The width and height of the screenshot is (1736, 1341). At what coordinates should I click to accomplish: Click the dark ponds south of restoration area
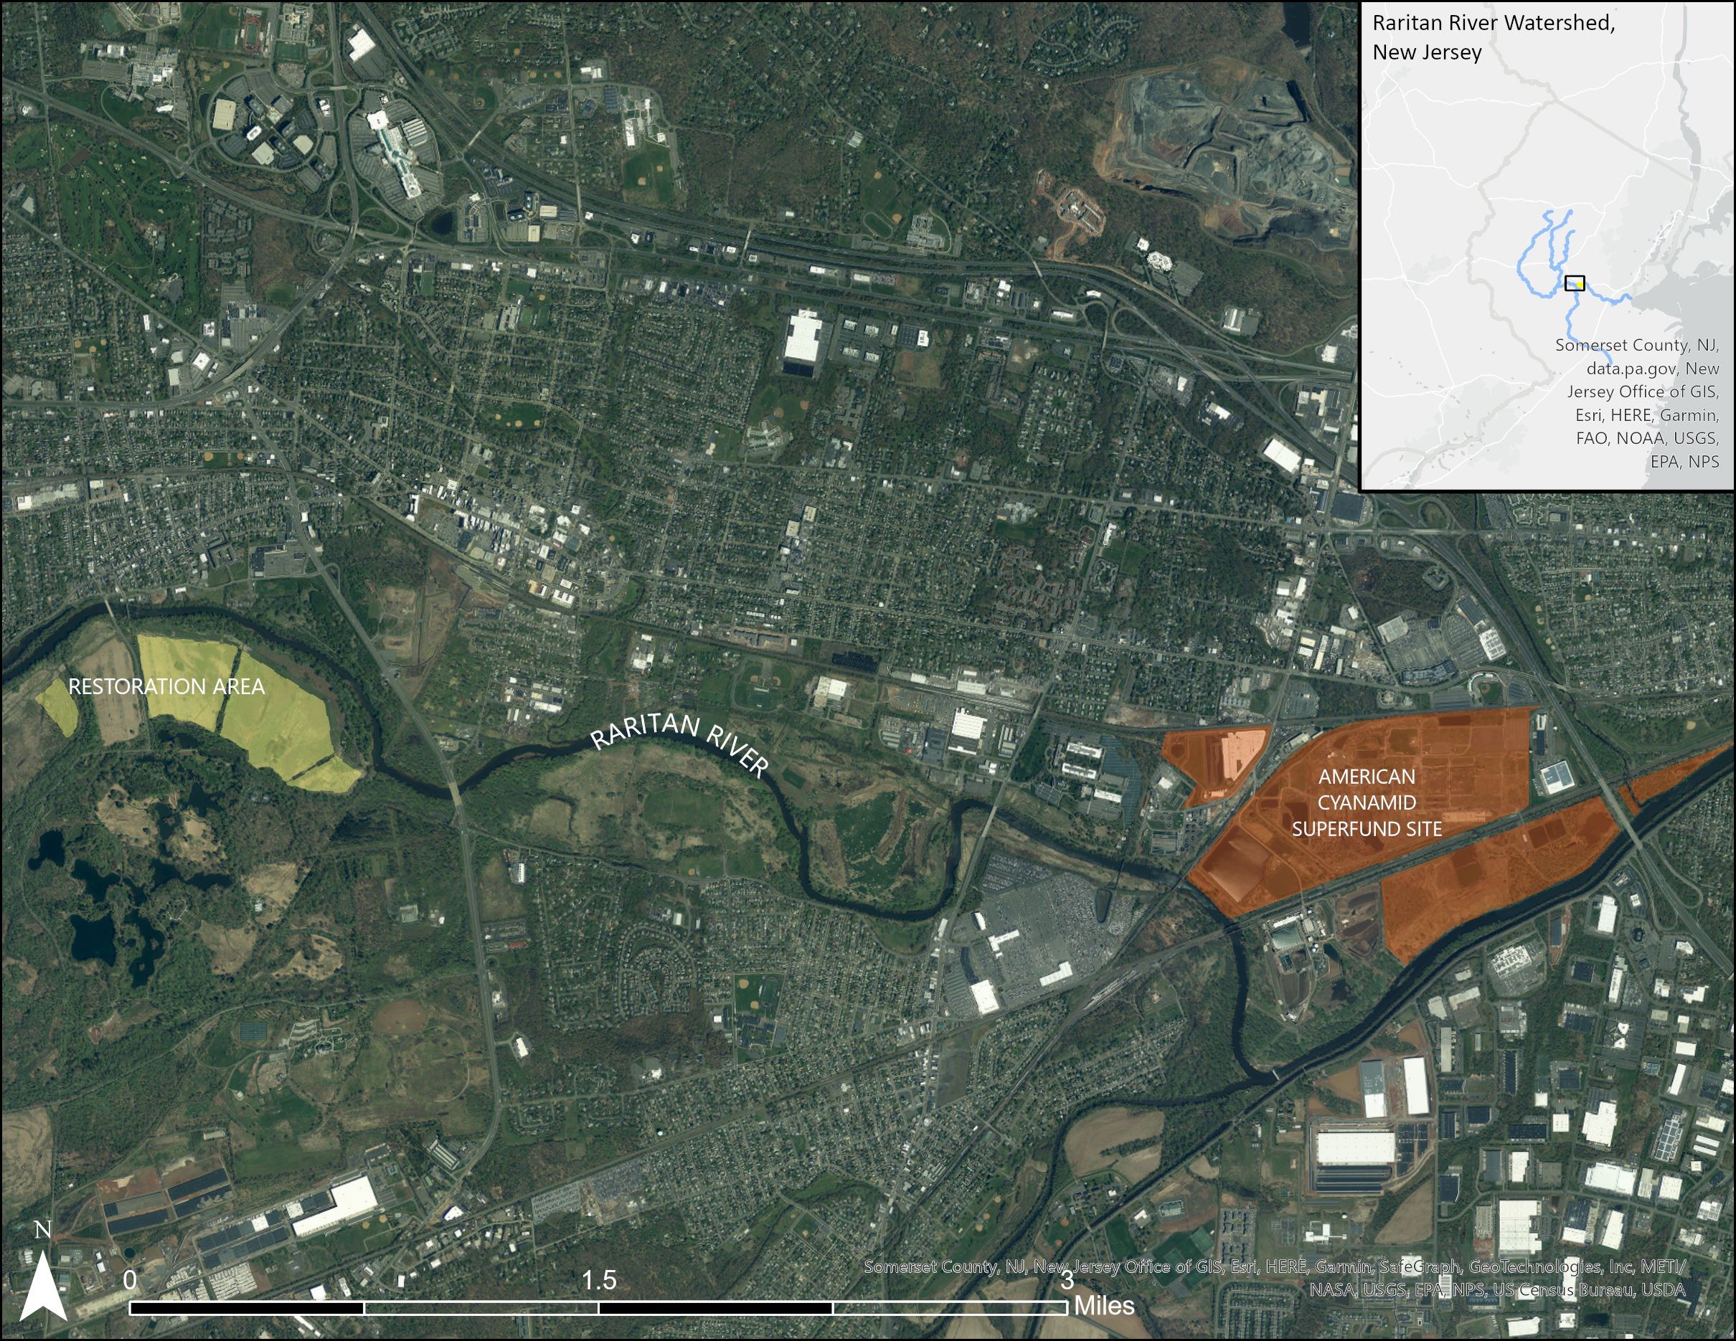pos(91,937)
